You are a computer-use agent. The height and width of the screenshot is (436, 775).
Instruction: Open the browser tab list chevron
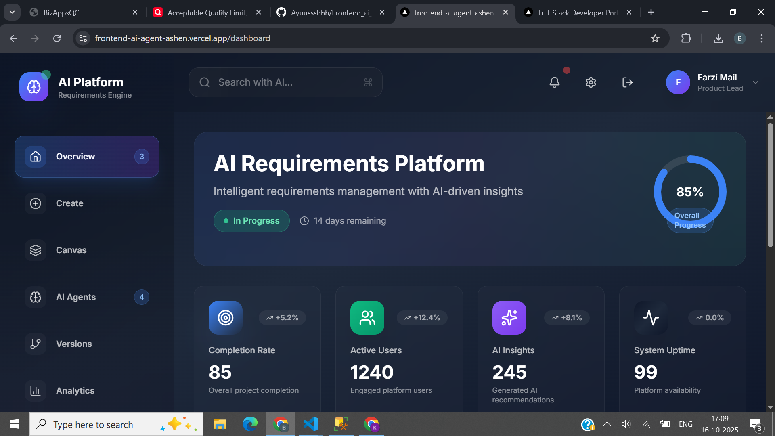[x=12, y=12]
